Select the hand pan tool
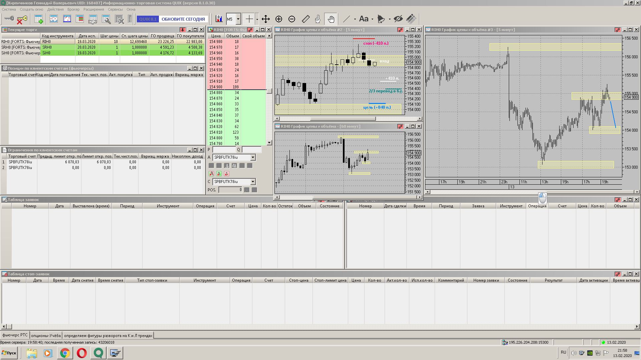 click(x=331, y=19)
